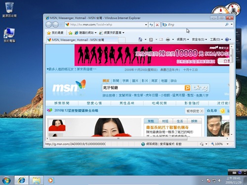The width and height of the screenshot is (247, 185).
Task: Click the orange MSN search magnifier button
Action: (187, 88)
